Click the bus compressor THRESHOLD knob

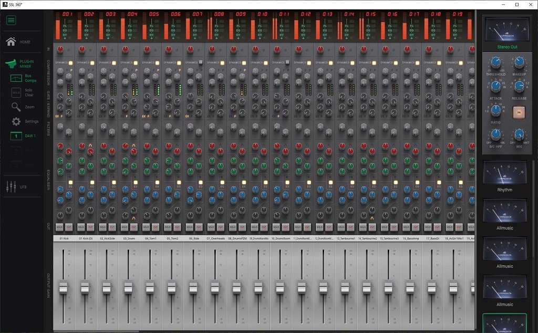[495, 63]
